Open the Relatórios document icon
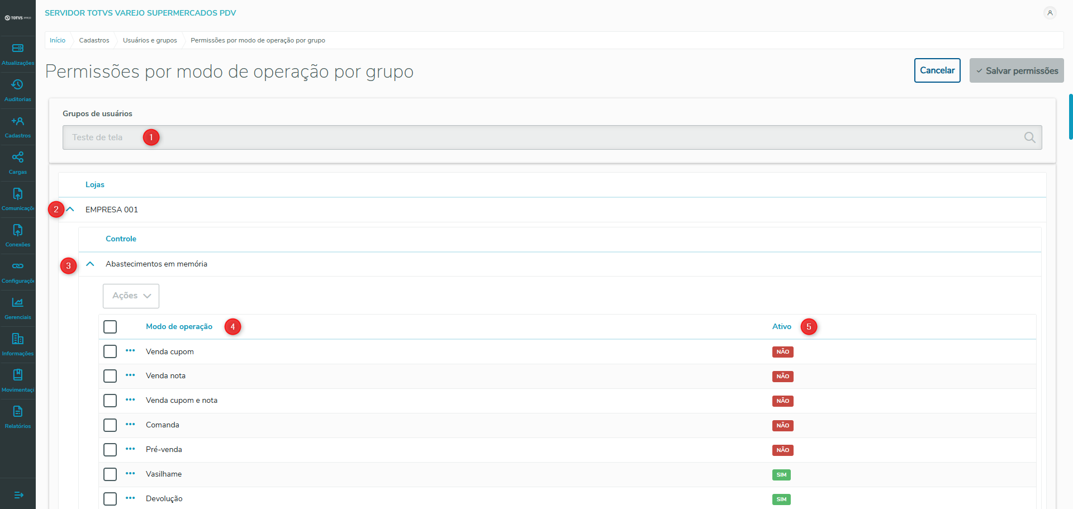Screen dimensions: 1073x509 click(18, 412)
